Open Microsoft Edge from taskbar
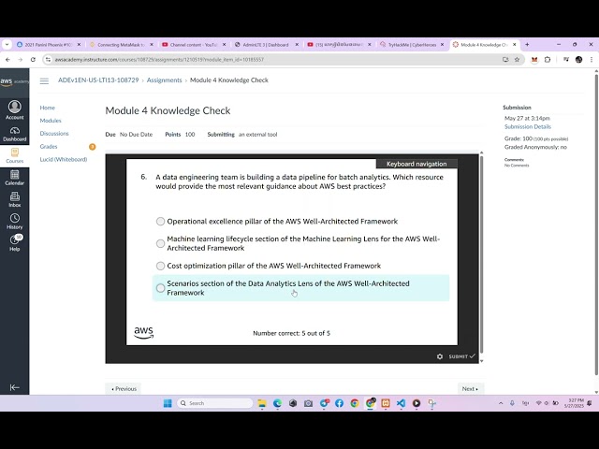599x449 pixels. [x=277, y=403]
